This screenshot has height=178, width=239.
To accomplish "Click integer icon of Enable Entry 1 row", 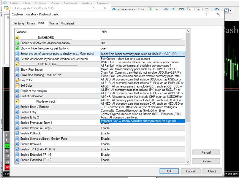I will click(17, 112).
